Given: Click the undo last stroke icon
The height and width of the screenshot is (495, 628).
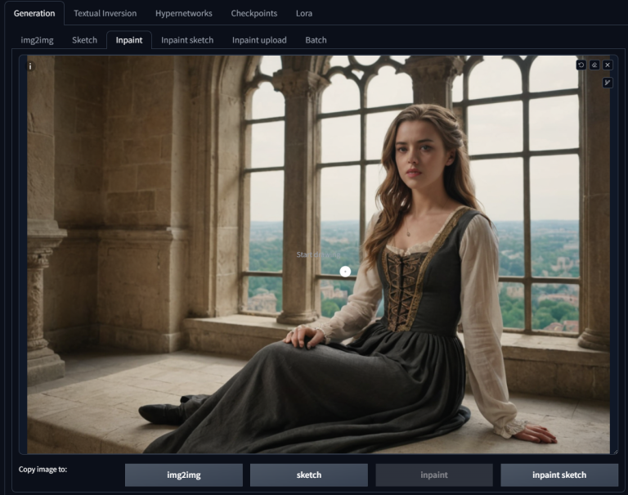Looking at the screenshot, I should pos(581,65).
